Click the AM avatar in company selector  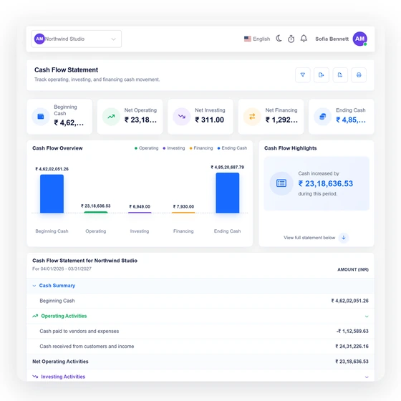pyautogui.click(x=39, y=39)
